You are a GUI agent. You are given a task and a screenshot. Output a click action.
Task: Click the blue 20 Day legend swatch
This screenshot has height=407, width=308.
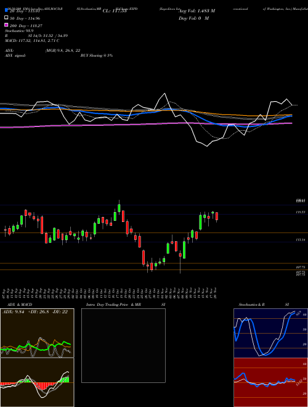point(7,11)
